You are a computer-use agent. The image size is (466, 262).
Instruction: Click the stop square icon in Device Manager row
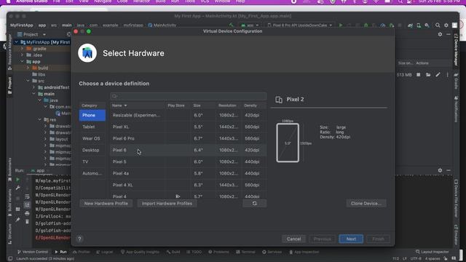pyautogui.click(x=419, y=75)
